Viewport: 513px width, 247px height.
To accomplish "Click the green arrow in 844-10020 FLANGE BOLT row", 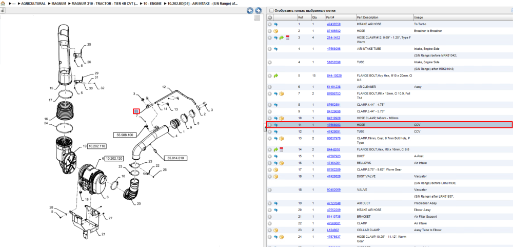I will [x=275, y=75].
